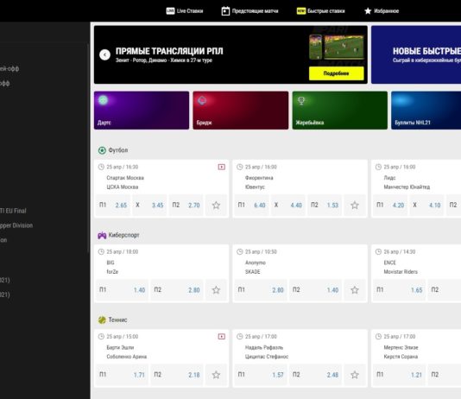This screenshot has width=461, height=399.
Task: Bet П2 1.53 on Ювентус
Action: (325, 206)
